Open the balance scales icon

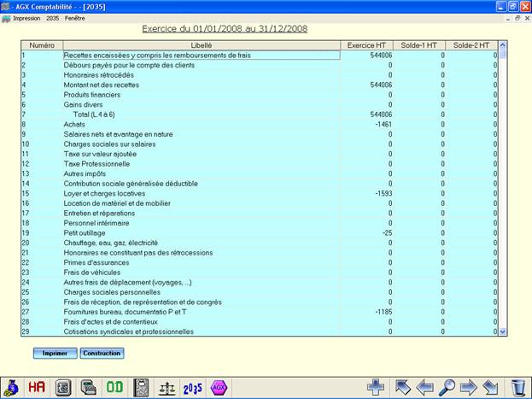[167, 387]
